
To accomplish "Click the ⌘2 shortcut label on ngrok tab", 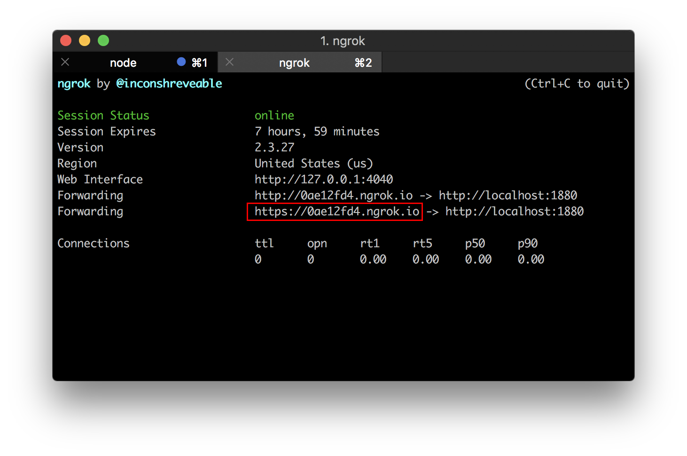I will click(x=363, y=63).
